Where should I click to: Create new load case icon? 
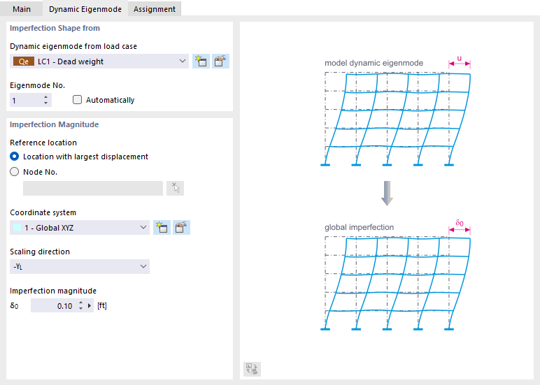tap(201, 61)
